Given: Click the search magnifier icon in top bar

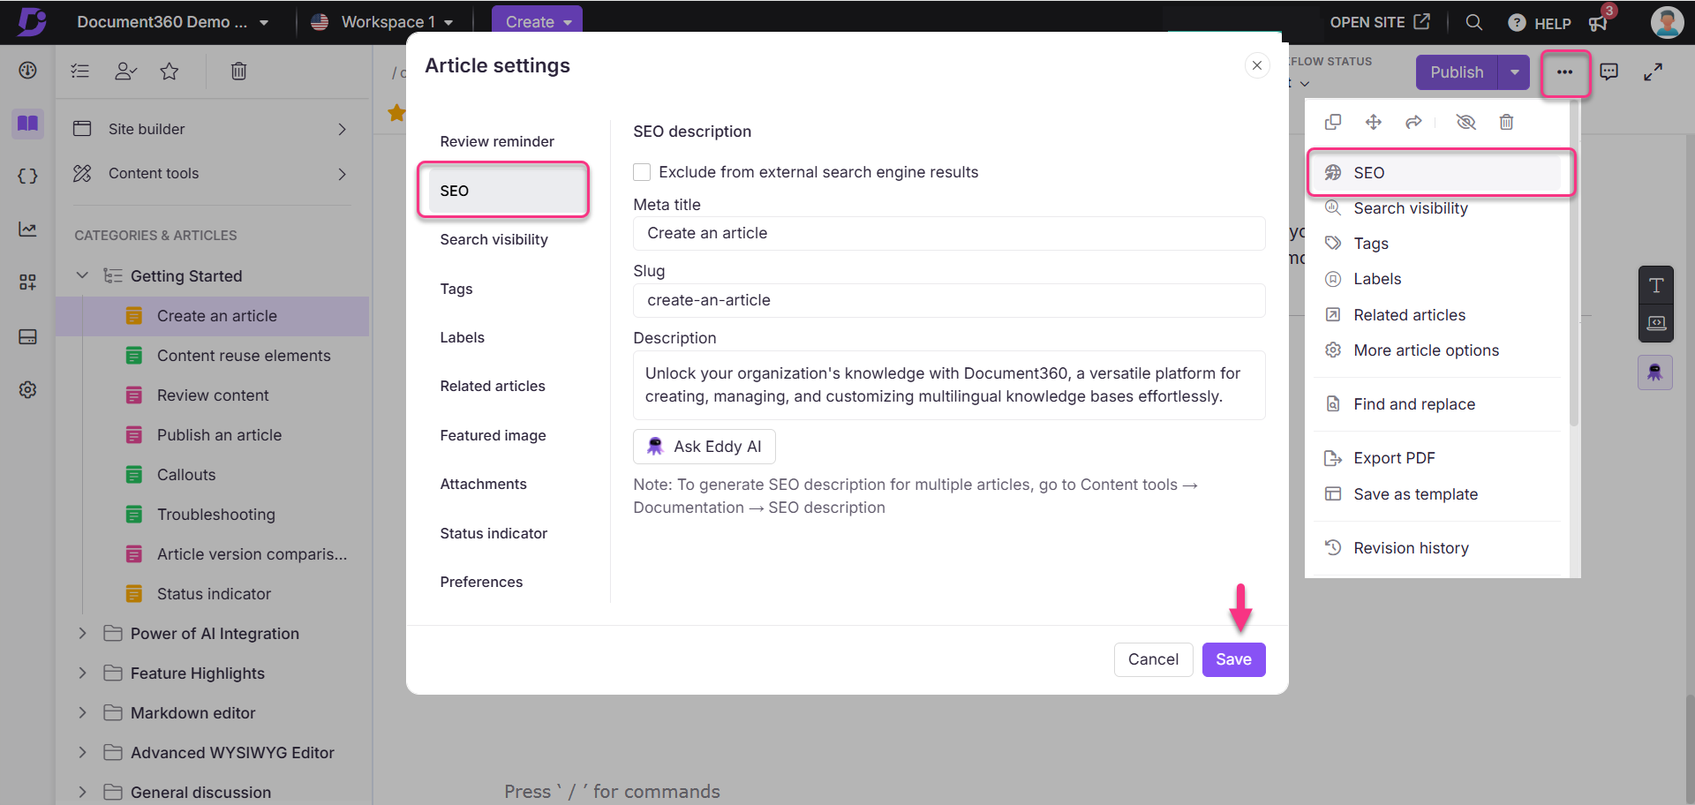Looking at the screenshot, I should 1473,22.
